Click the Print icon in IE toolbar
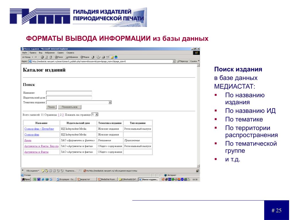 tap(103, 57)
